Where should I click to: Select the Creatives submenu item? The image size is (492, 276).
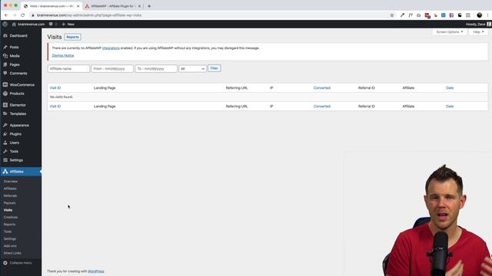pyautogui.click(x=11, y=217)
